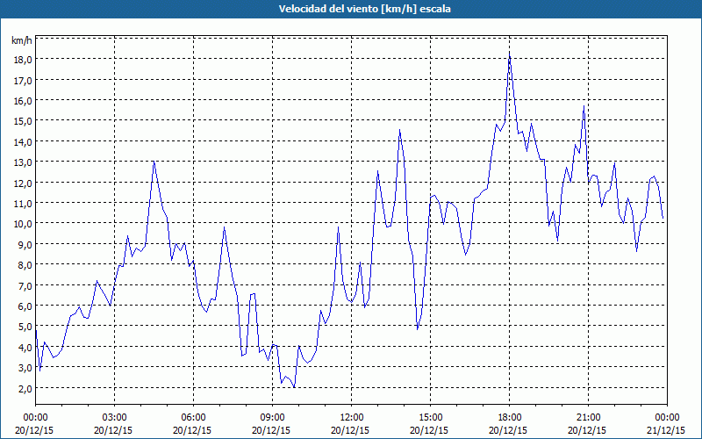Click the 12:00 time axis label
Screen dimensions: 702x439
tap(352, 418)
